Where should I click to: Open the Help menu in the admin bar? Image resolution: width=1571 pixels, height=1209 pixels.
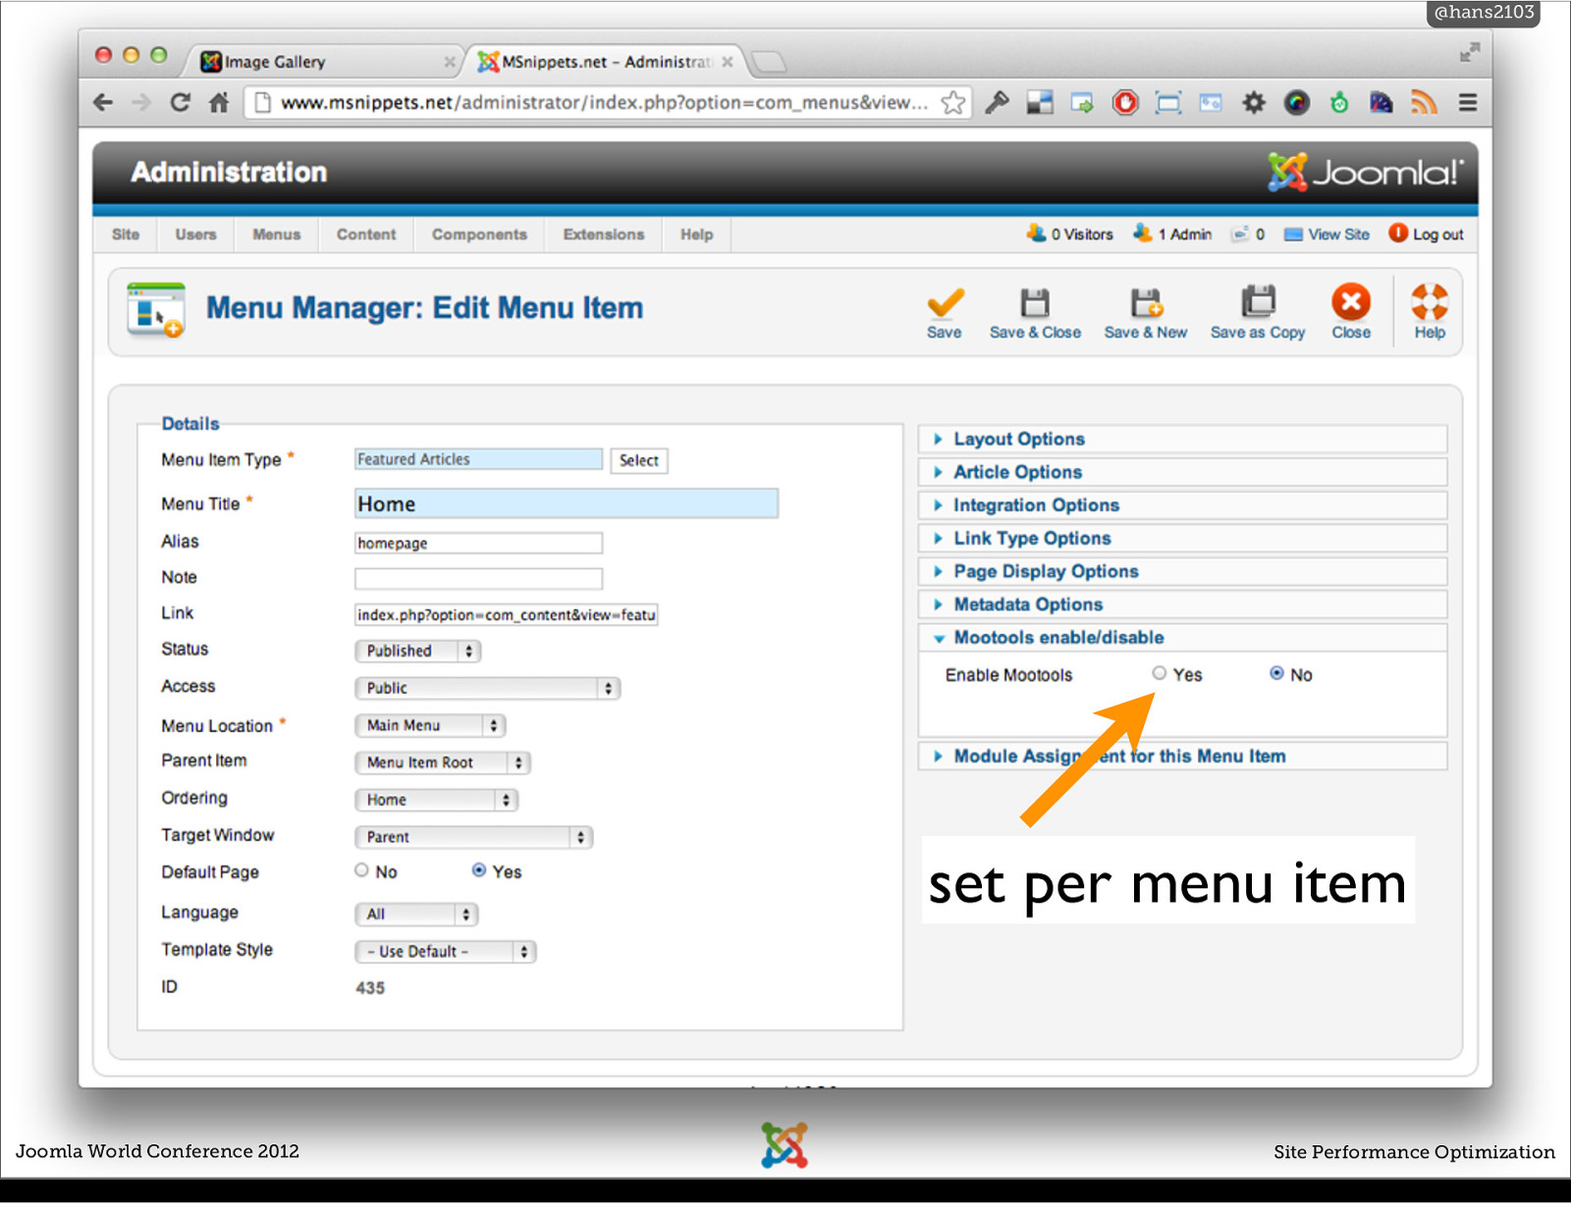click(697, 235)
